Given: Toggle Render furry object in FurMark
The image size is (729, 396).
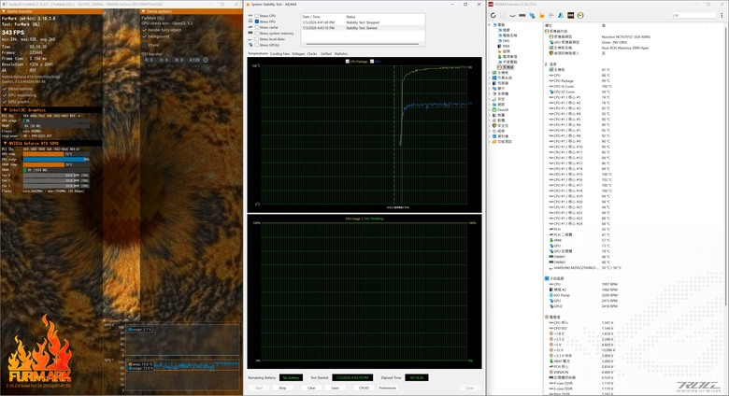Looking at the screenshot, I should coord(144,30).
